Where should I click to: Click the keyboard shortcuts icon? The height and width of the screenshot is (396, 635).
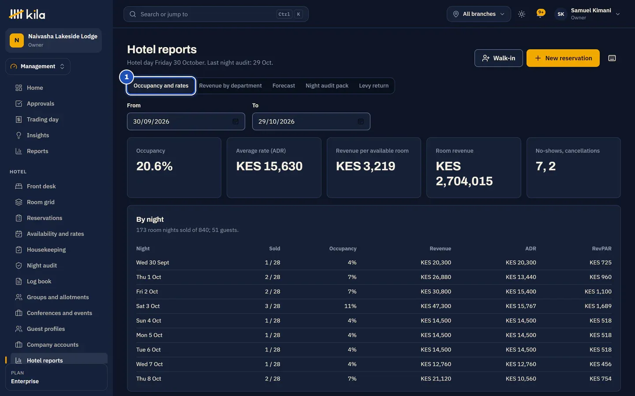(x=612, y=58)
